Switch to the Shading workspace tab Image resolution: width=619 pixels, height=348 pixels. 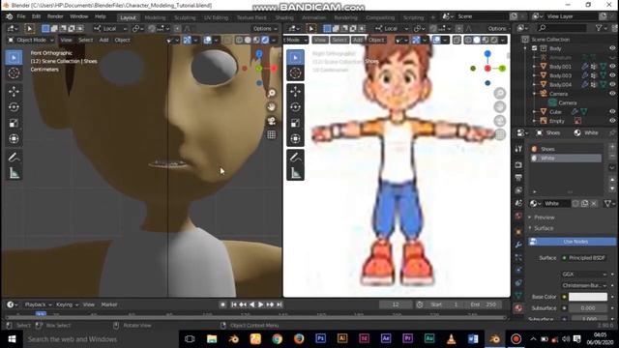(284, 17)
